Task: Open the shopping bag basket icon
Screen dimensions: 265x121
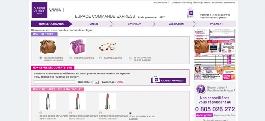Action: pos(191,13)
